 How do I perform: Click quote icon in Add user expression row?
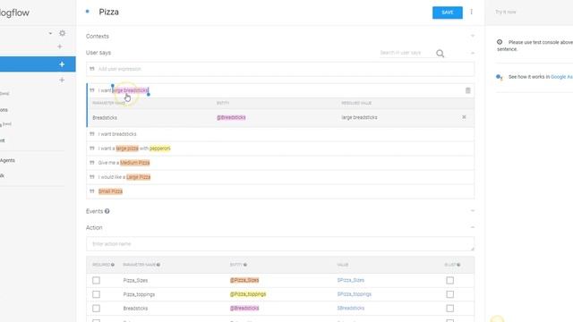92,69
